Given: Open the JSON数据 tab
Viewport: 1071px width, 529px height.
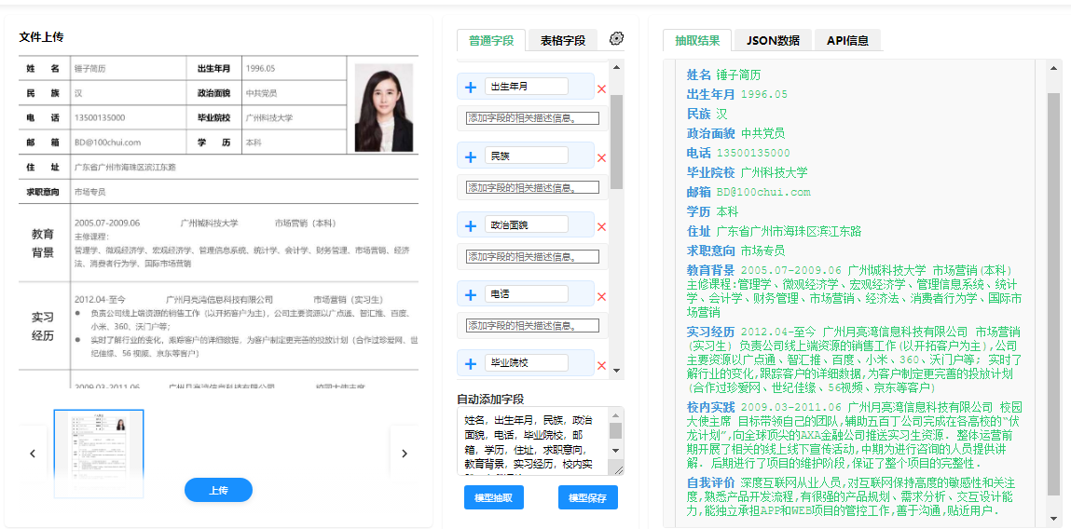Looking at the screenshot, I should [773, 40].
